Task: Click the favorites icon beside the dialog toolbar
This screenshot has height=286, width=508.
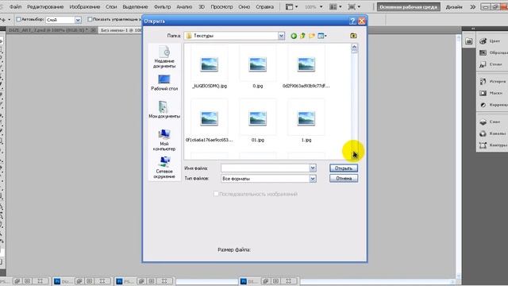Action: [353, 36]
